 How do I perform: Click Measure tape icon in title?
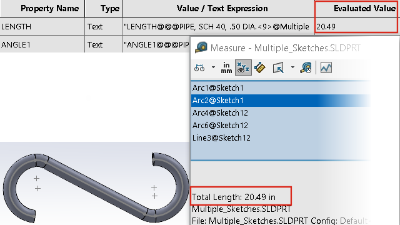tap(201, 47)
